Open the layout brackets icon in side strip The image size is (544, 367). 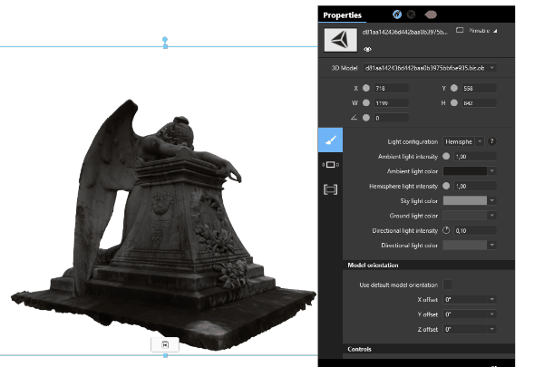[x=330, y=189]
